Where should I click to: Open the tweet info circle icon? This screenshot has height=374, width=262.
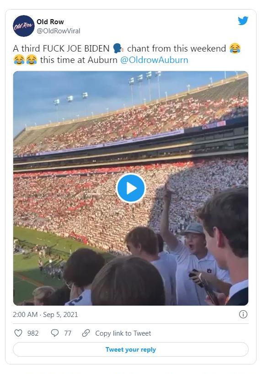(243, 314)
